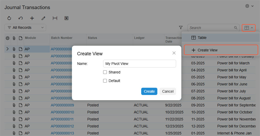
Task: Open the page settings gear dropdown
Action: pyautogui.click(x=249, y=6)
